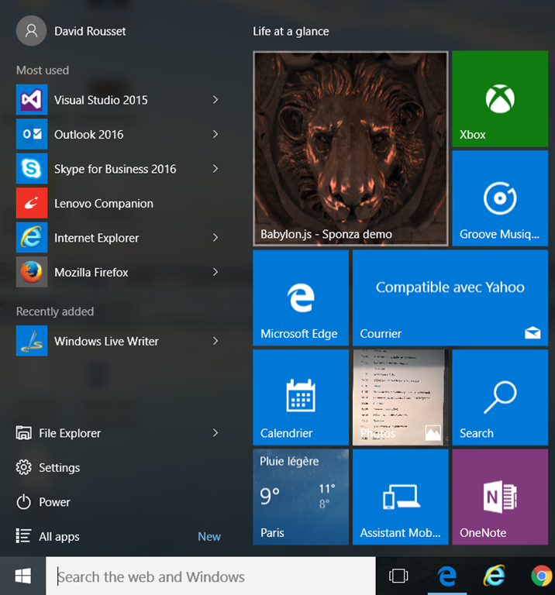
Task: Open Task View from the taskbar
Action: [398, 576]
